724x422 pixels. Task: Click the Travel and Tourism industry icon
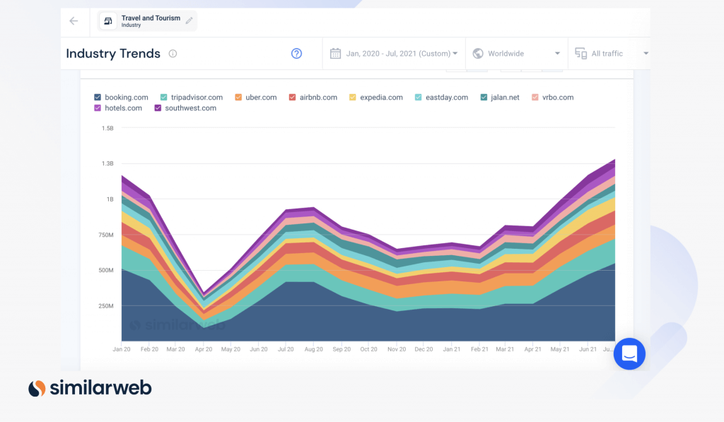pyautogui.click(x=108, y=20)
